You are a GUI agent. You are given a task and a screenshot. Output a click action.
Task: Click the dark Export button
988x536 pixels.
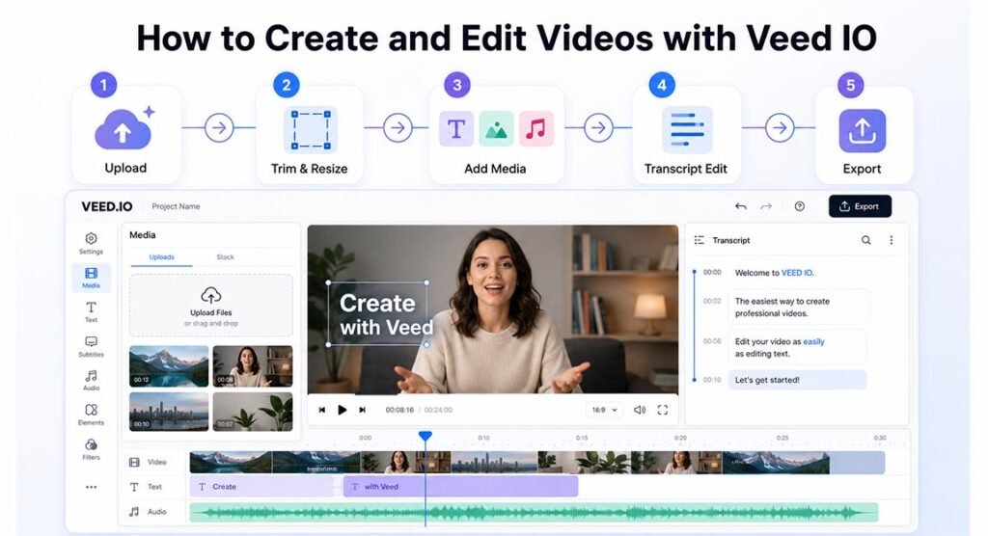860,206
